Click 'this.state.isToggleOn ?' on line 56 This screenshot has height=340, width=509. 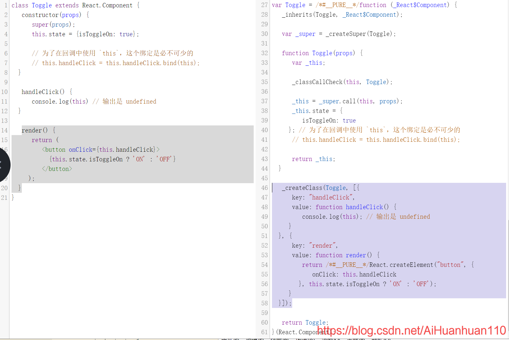click(x=348, y=284)
